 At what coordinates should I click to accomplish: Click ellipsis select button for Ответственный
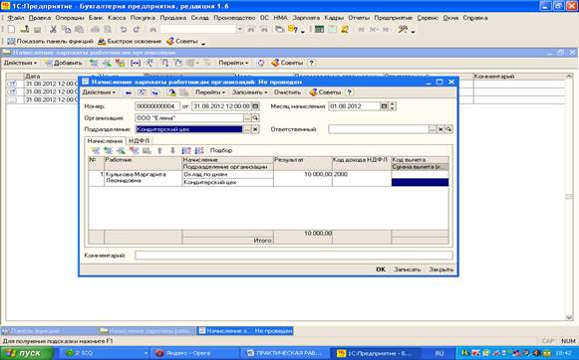click(x=433, y=129)
